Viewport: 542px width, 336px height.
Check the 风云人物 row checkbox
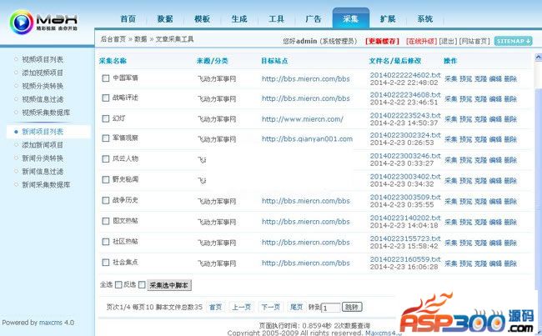(106, 159)
